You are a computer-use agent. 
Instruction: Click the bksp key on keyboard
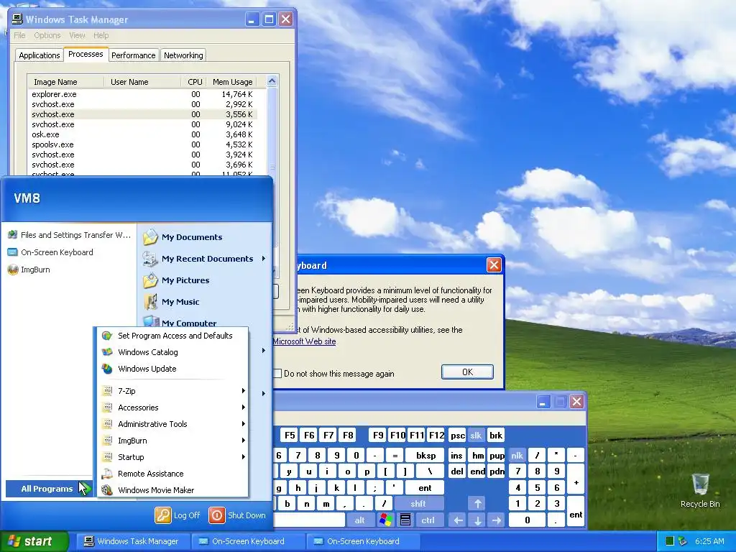[x=426, y=455]
